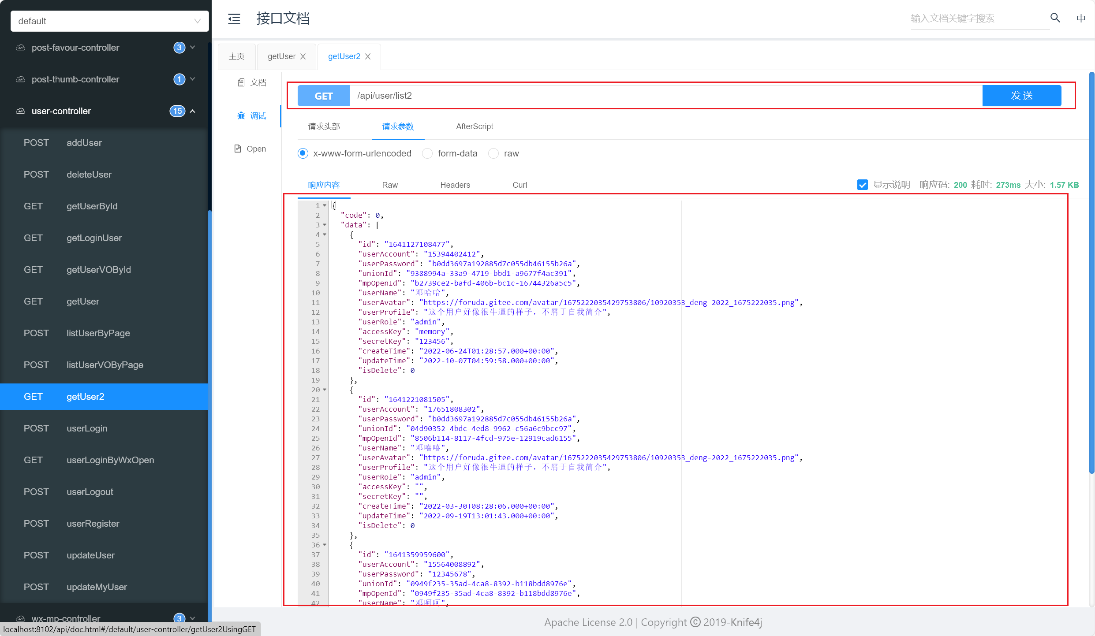Switch to the 主页 tab
1095x636 pixels.
pos(237,56)
